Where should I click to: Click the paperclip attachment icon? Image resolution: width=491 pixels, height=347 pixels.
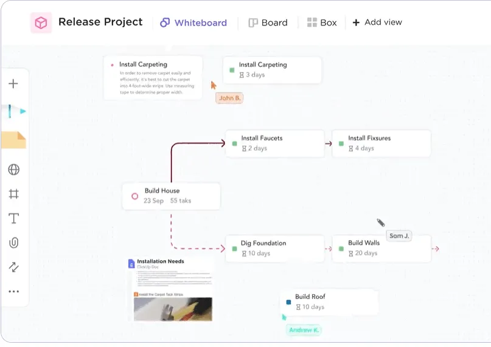tap(13, 242)
